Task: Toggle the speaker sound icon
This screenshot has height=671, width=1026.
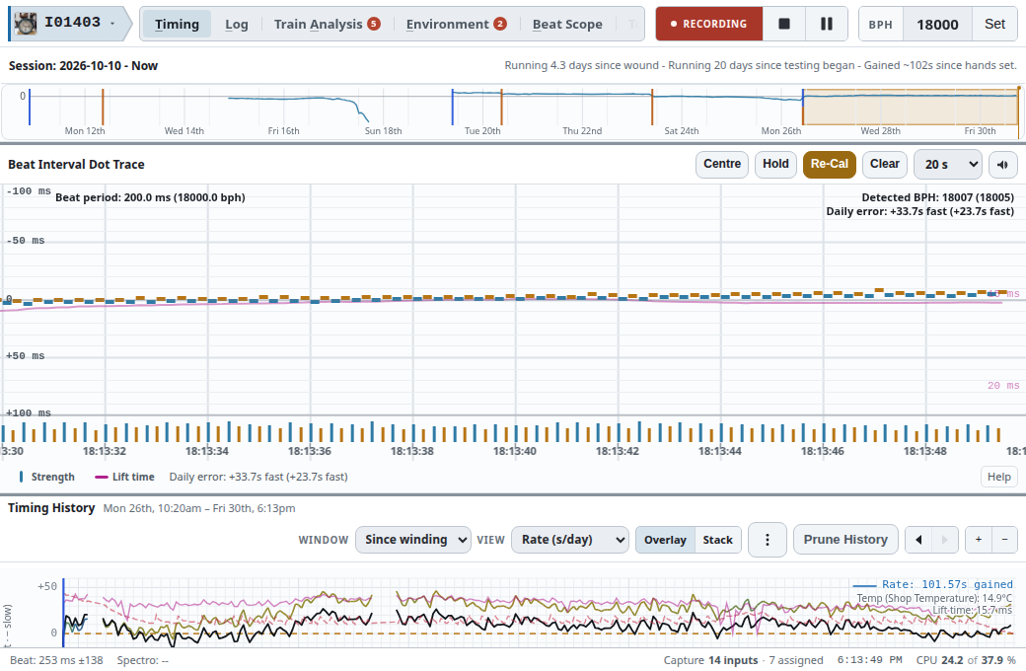Action: [1002, 165]
